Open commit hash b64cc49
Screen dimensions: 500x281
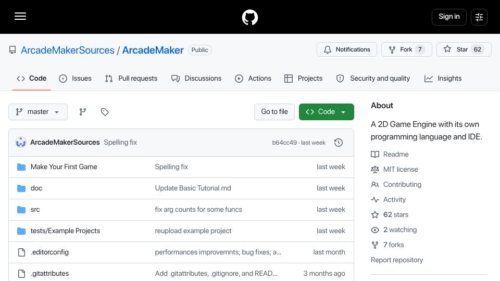(284, 143)
